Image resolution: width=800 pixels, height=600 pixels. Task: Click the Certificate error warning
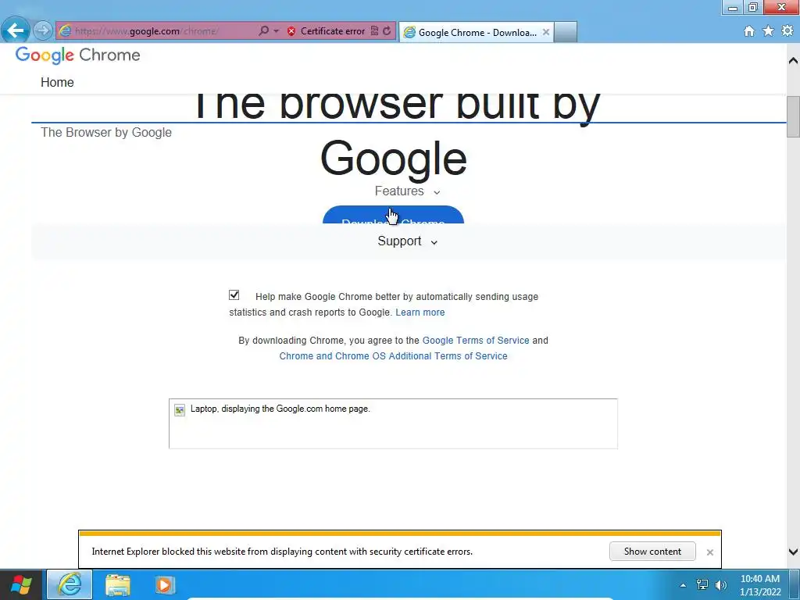click(x=326, y=31)
